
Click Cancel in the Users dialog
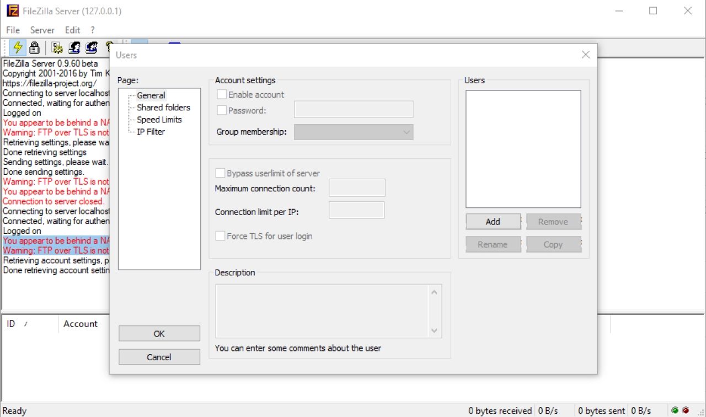pyautogui.click(x=159, y=357)
